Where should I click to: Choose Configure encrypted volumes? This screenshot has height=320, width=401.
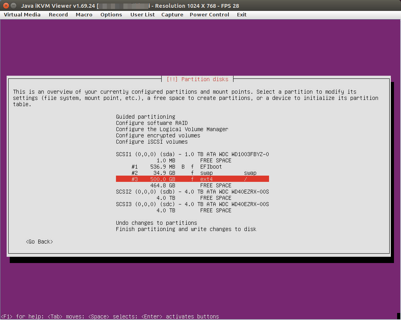[158, 135]
